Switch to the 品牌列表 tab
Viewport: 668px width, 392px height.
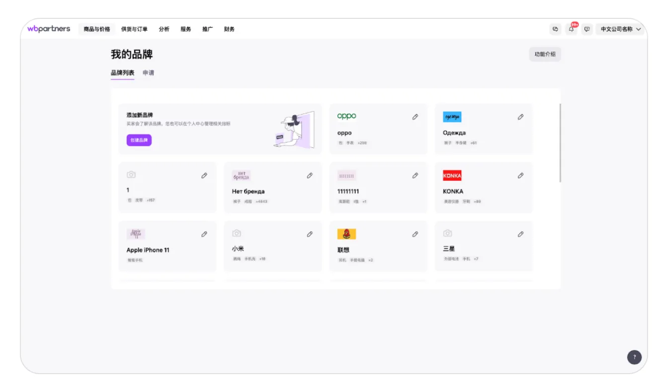pos(122,73)
